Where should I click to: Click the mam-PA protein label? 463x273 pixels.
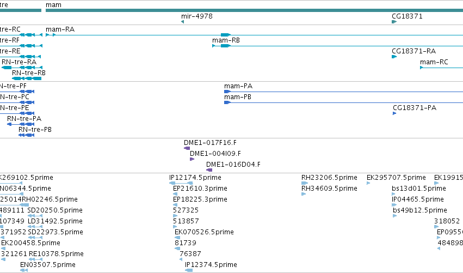[x=238, y=86]
